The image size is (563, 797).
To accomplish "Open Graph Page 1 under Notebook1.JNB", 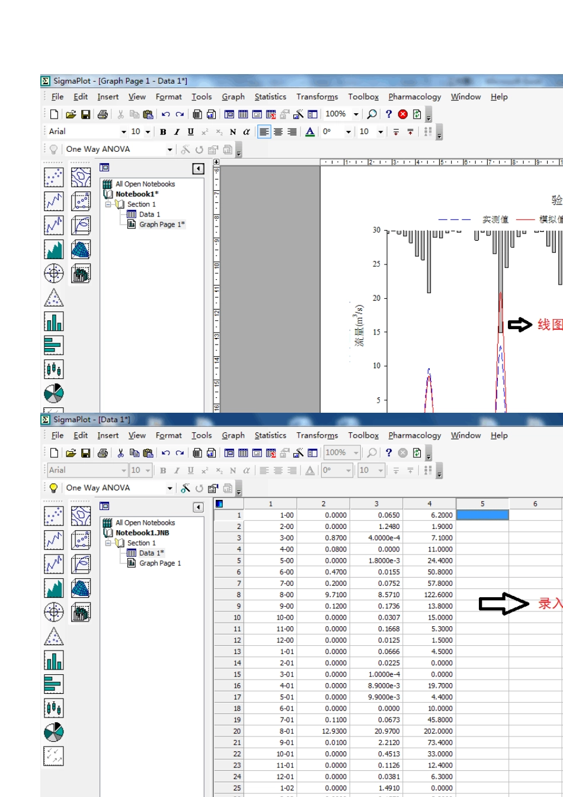I will 159,563.
